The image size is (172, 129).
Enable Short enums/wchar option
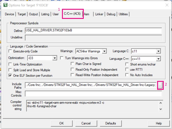coord(127,64)
